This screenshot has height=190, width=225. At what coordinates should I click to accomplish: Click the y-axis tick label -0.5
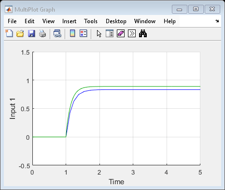click(x=25, y=166)
